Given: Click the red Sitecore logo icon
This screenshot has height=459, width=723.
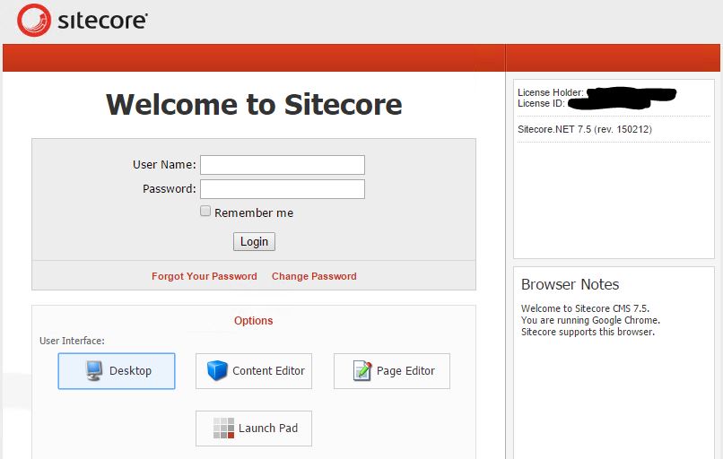Looking at the screenshot, I should point(34,20).
